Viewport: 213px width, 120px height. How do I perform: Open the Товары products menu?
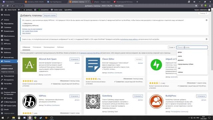(x=7, y=40)
